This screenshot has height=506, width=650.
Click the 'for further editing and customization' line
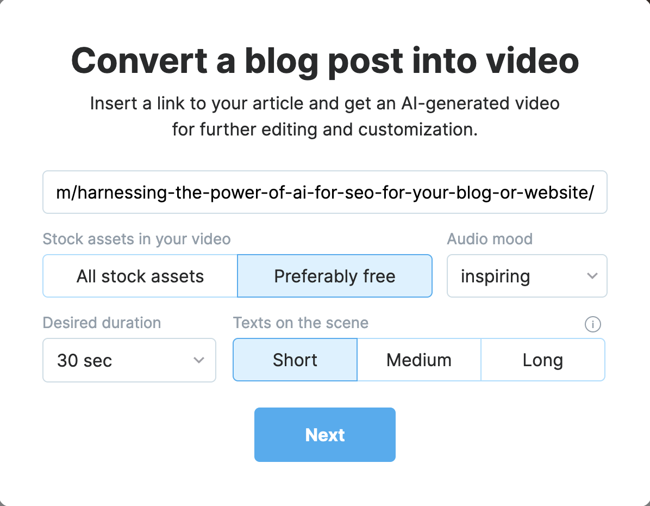coord(325,129)
